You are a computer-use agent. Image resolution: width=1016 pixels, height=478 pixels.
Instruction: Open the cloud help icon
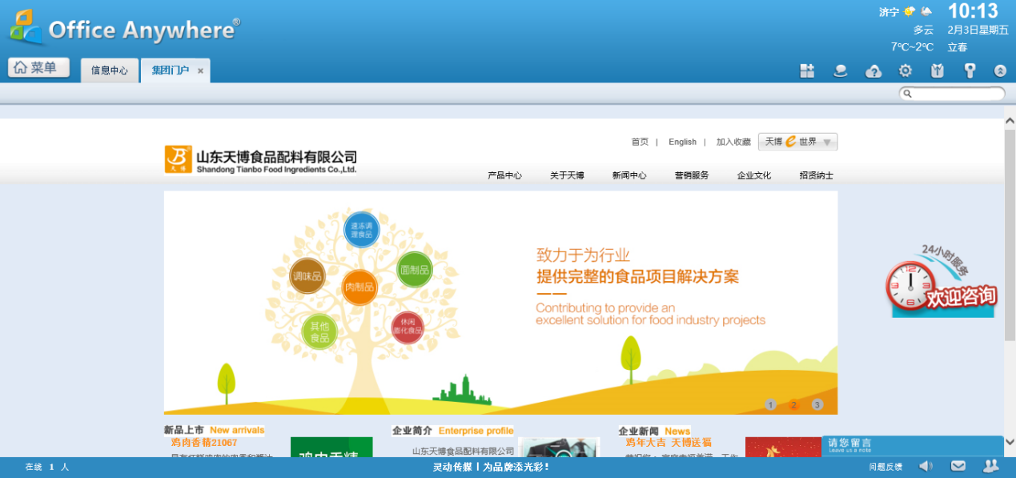873,71
